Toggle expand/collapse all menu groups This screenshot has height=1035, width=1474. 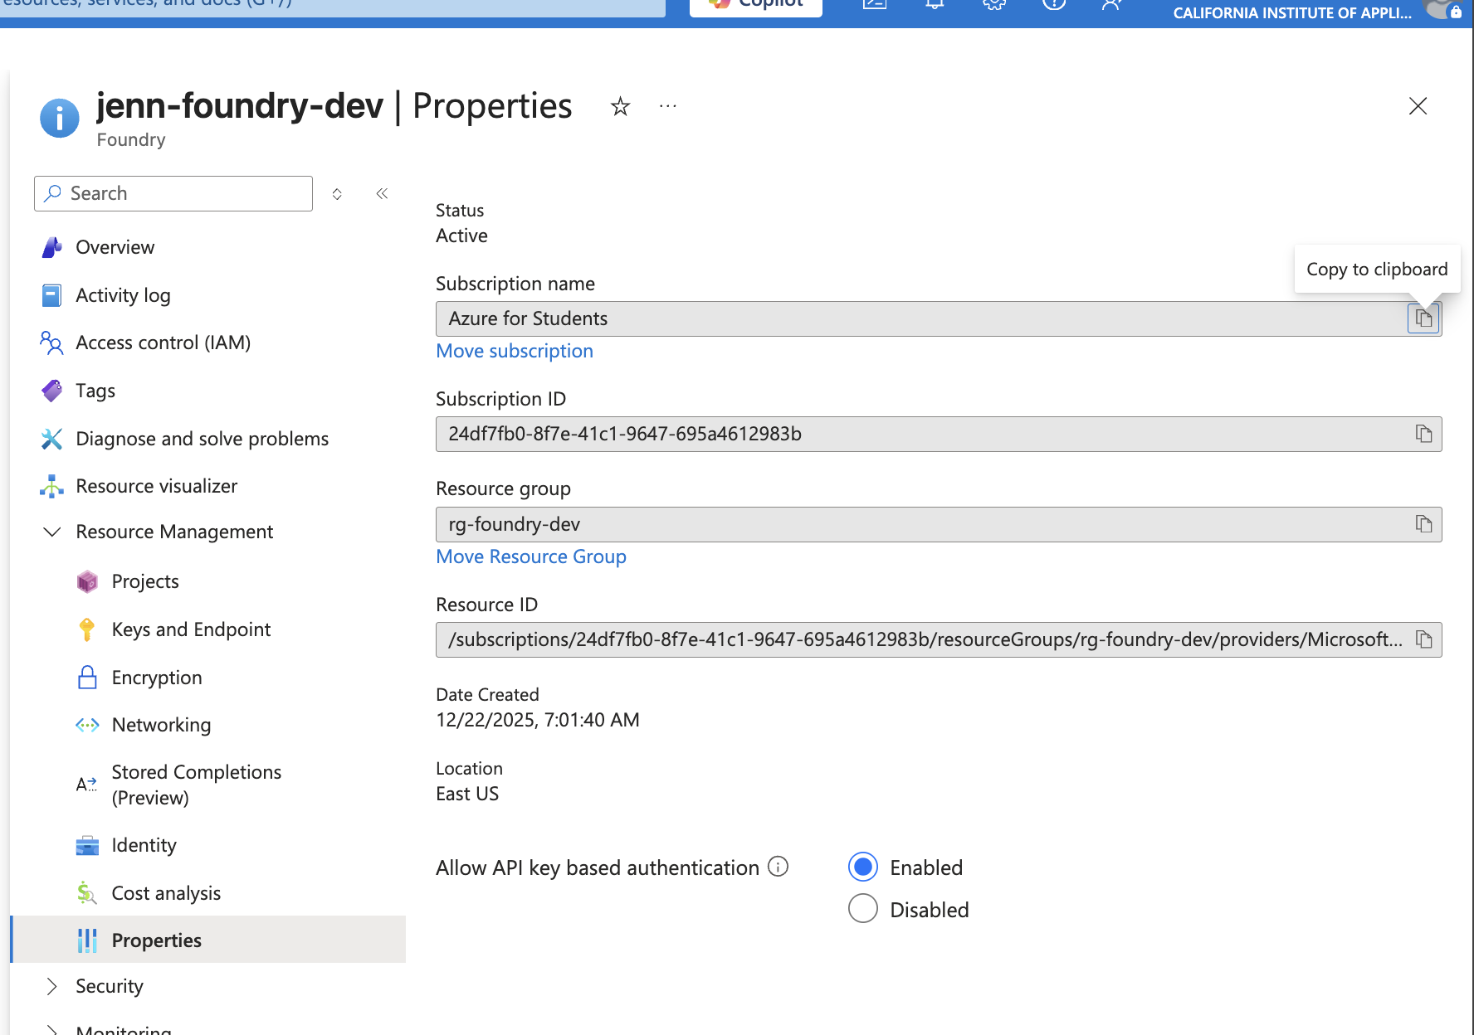pos(337,193)
